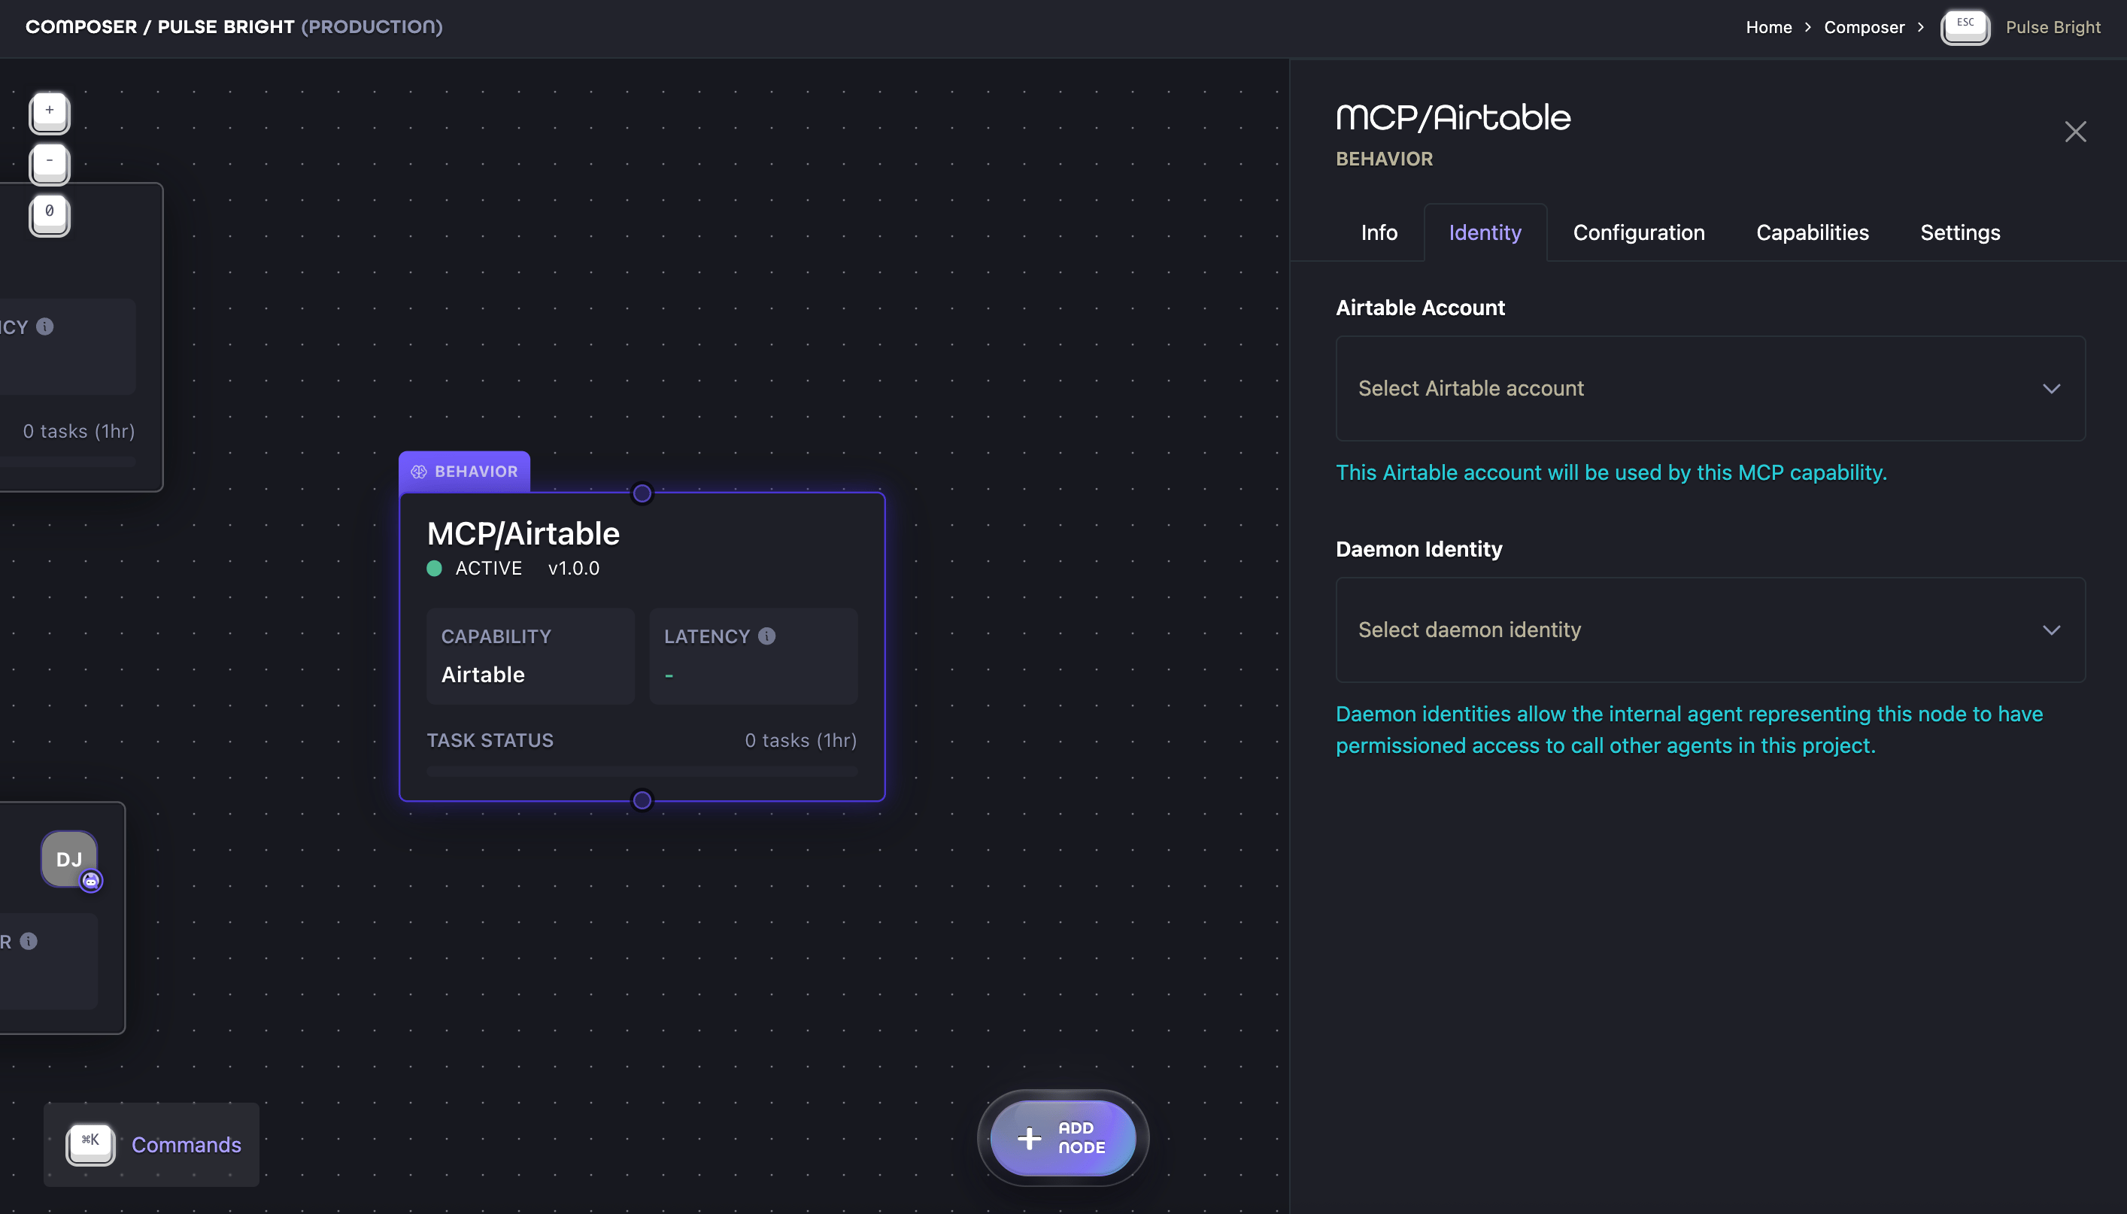
Task: Click the Add Node button
Action: pos(1063,1138)
